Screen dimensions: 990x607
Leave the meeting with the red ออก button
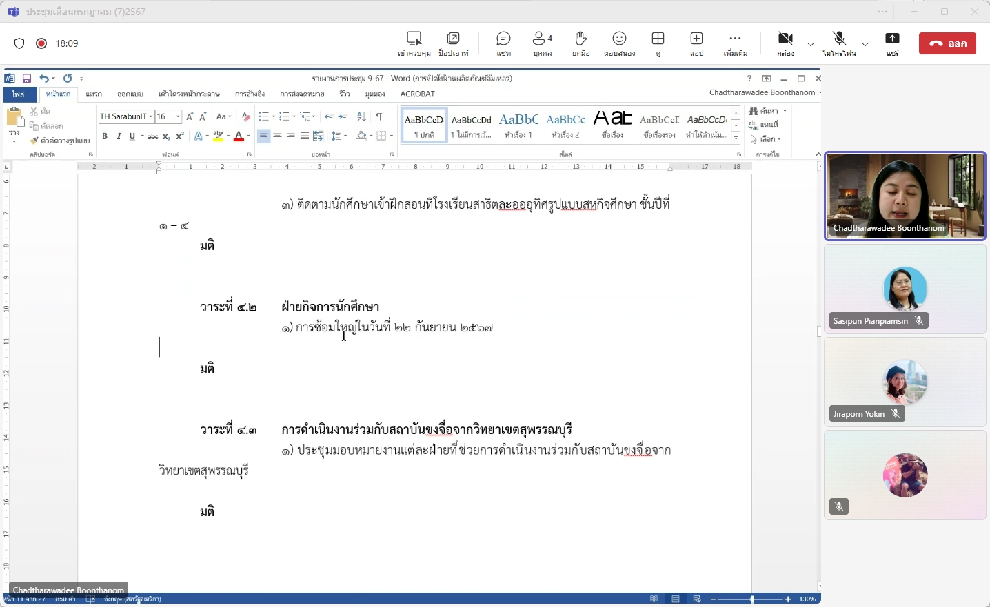tap(947, 43)
